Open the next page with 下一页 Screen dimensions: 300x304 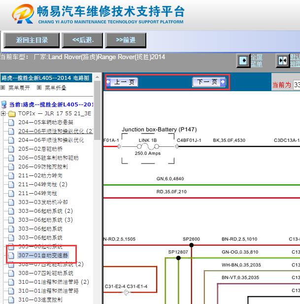[209, 82]
